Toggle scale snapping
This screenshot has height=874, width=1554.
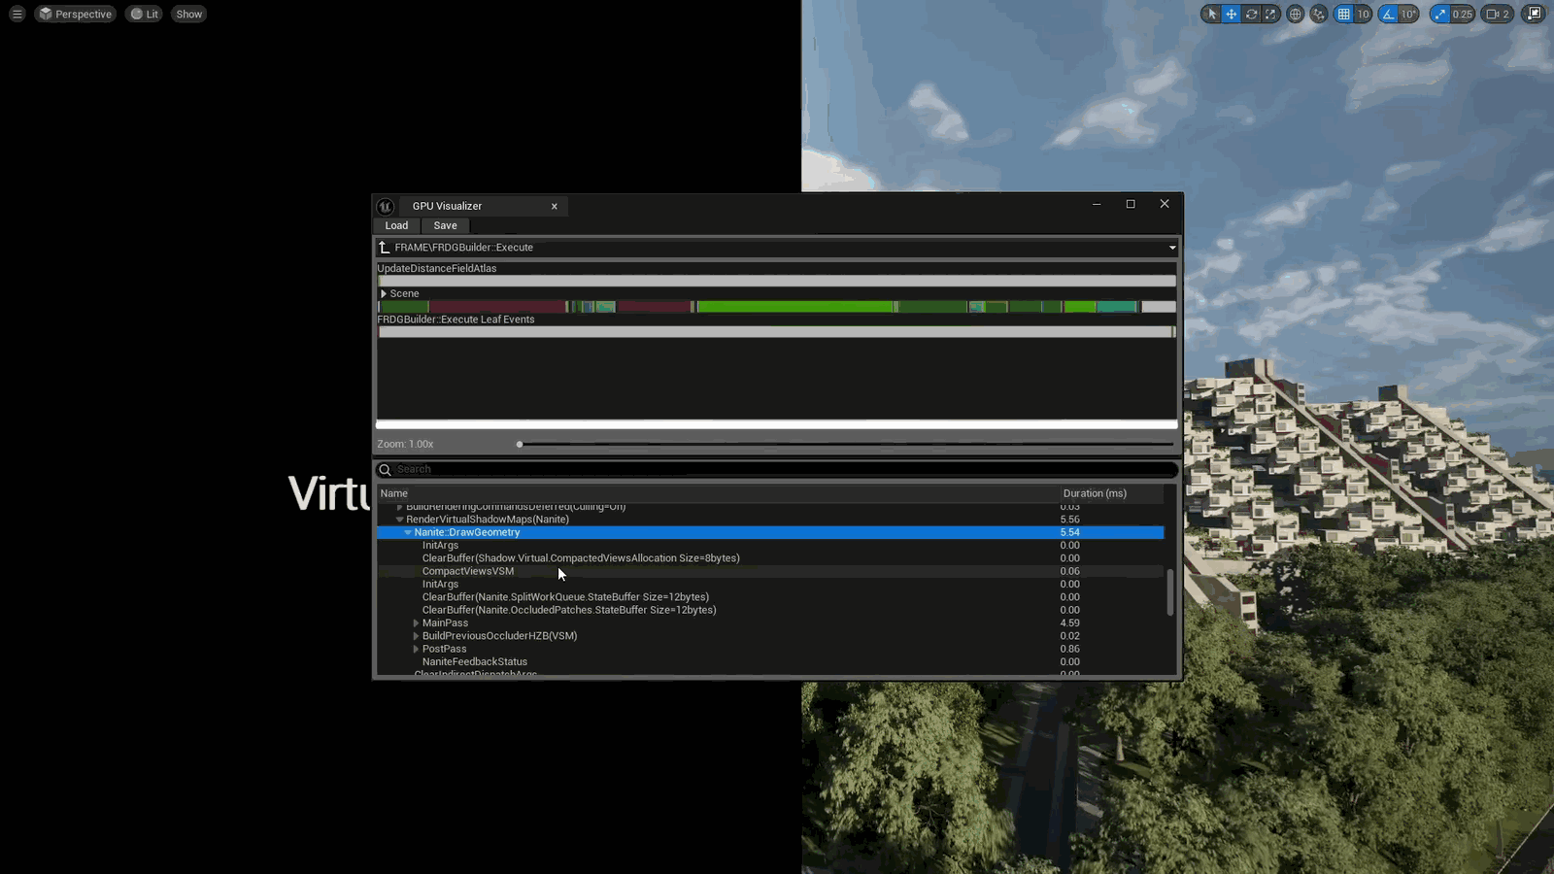tap(1440, 14)
